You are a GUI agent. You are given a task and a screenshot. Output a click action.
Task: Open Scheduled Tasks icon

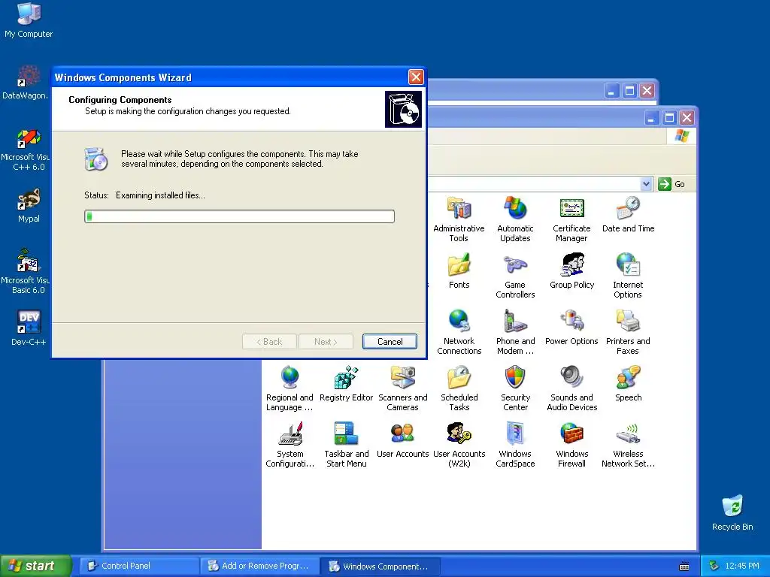click(459, 388)
